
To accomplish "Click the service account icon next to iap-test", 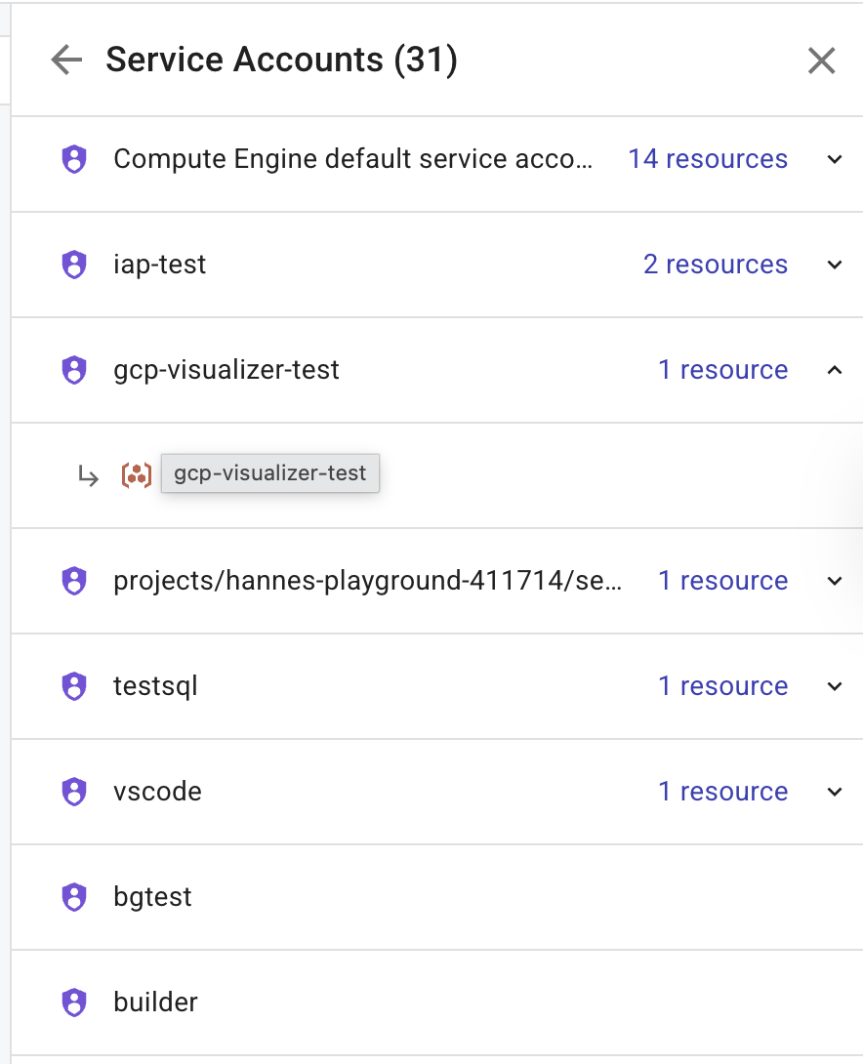I will tap(73, 265).
